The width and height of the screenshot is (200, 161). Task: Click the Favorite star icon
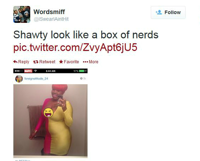pyautogui.click(x=61, y=62)
